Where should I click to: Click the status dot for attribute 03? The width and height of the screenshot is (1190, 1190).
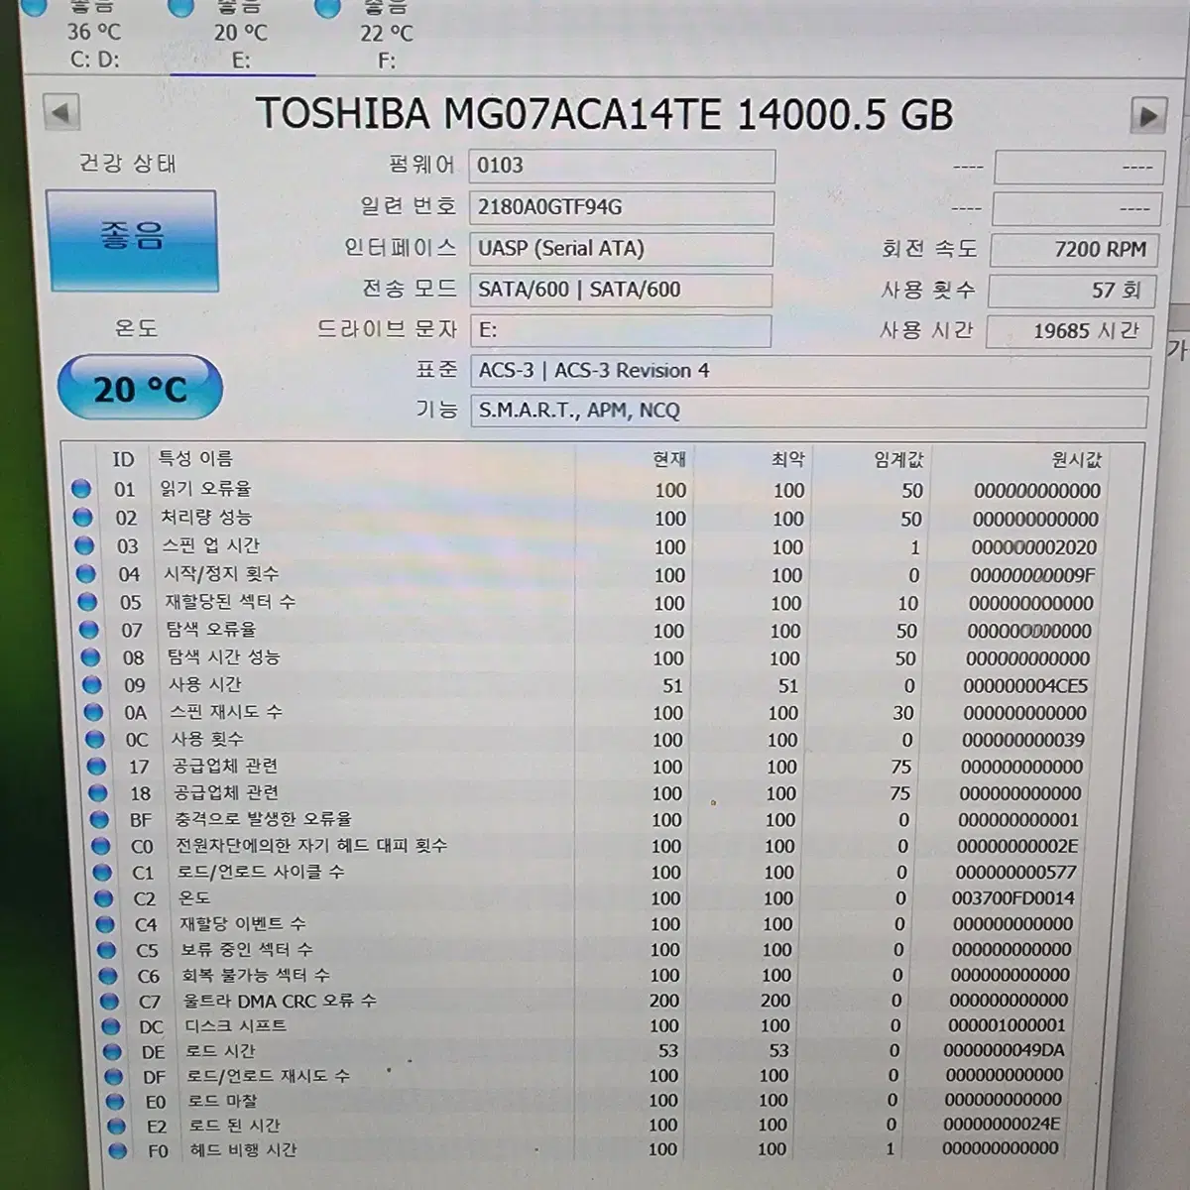tap(84, 545)
